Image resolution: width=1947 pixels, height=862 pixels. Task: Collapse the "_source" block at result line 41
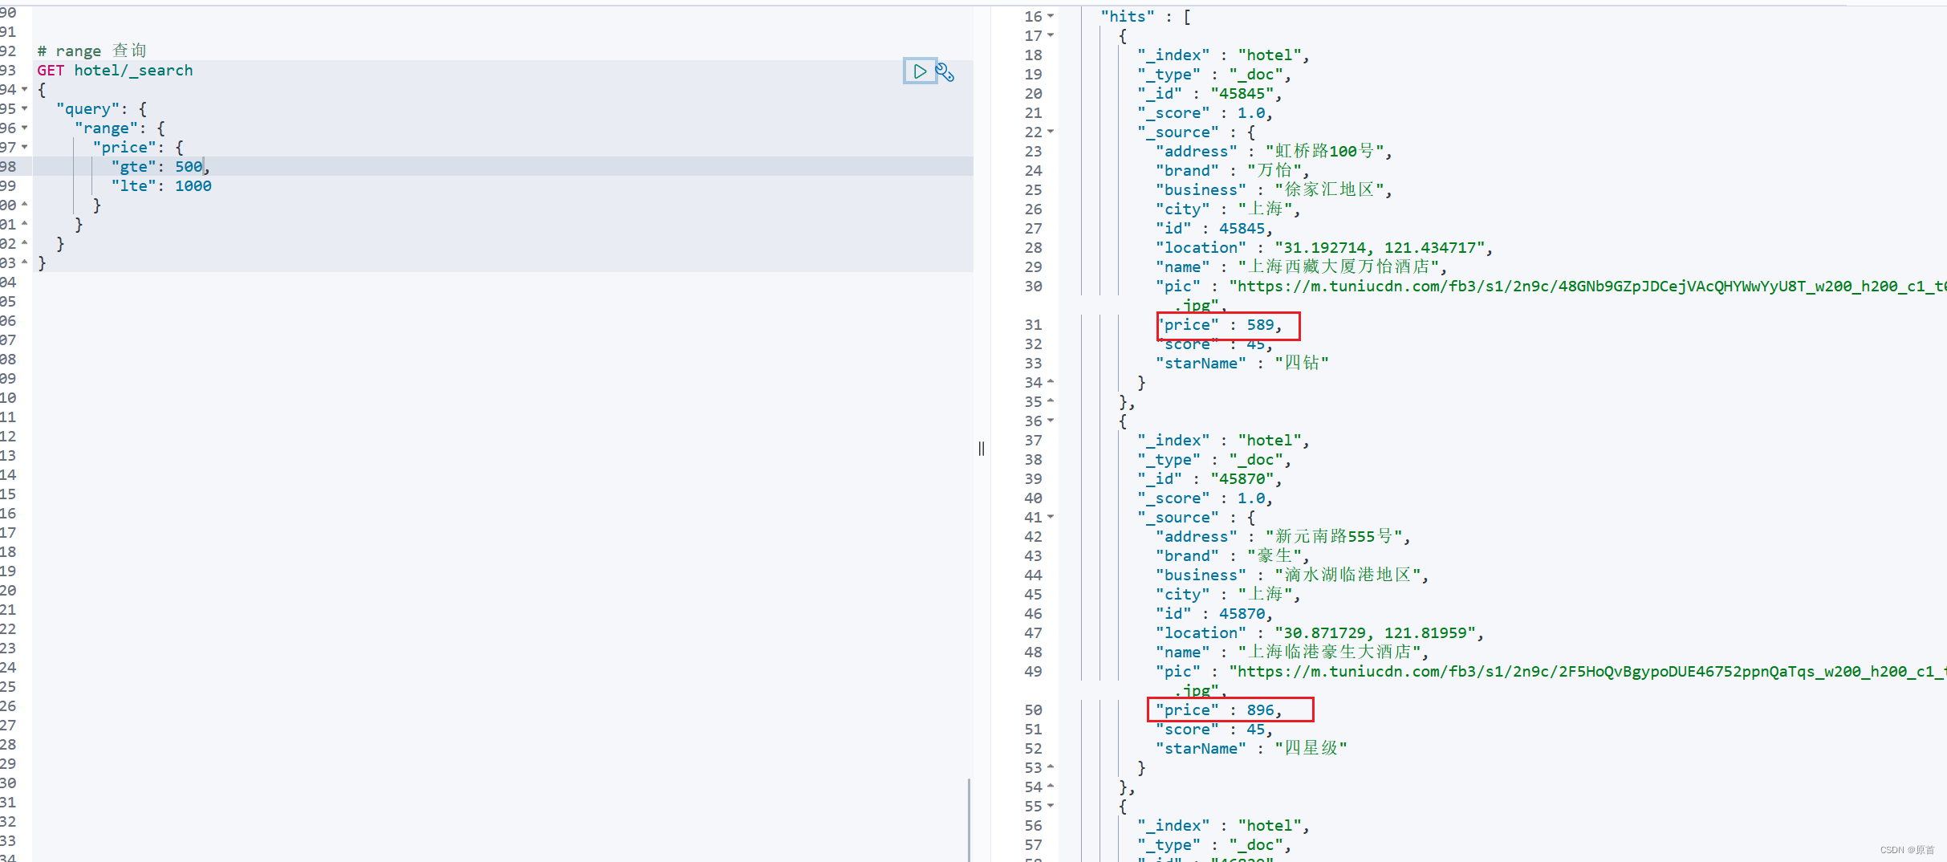click(1051, 517)
